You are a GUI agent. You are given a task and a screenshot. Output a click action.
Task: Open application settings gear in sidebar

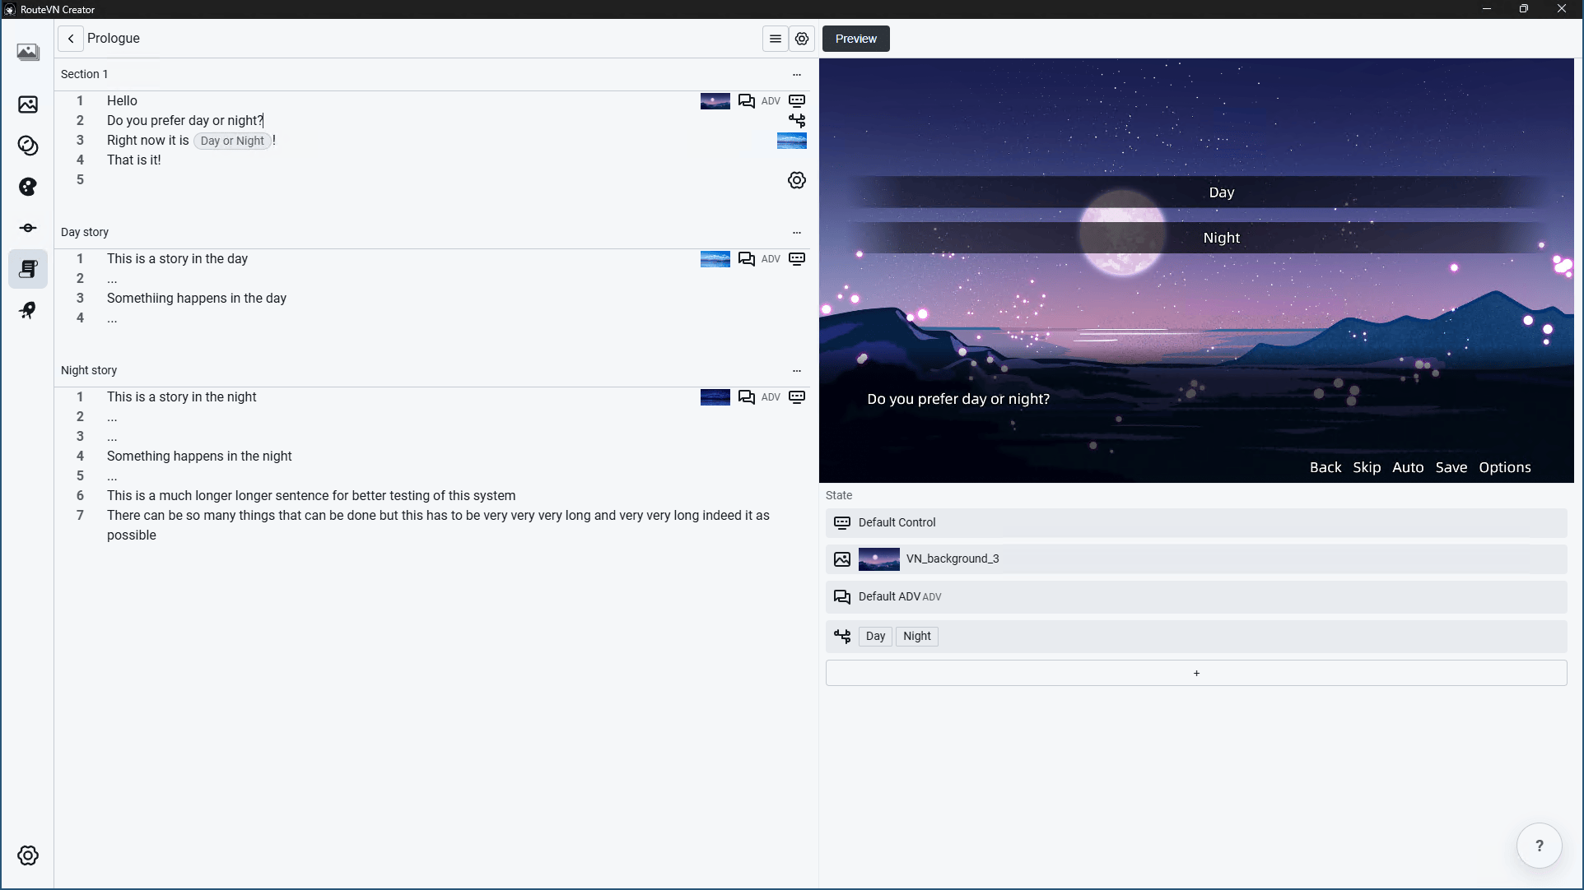pyautogui.click(x=28, y=855)
